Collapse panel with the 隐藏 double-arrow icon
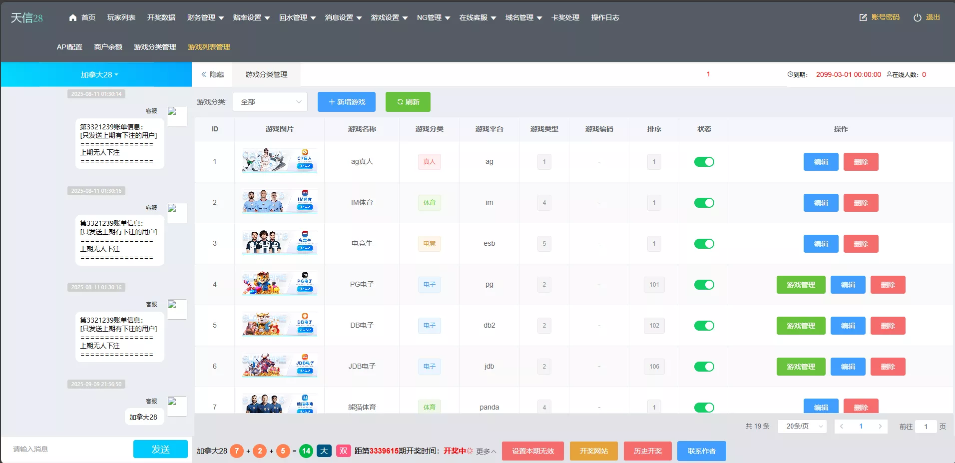955x463 pixels. (204, 74)
